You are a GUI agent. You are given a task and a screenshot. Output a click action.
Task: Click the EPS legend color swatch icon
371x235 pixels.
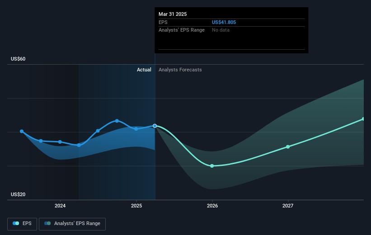click(x=16, y=224)
